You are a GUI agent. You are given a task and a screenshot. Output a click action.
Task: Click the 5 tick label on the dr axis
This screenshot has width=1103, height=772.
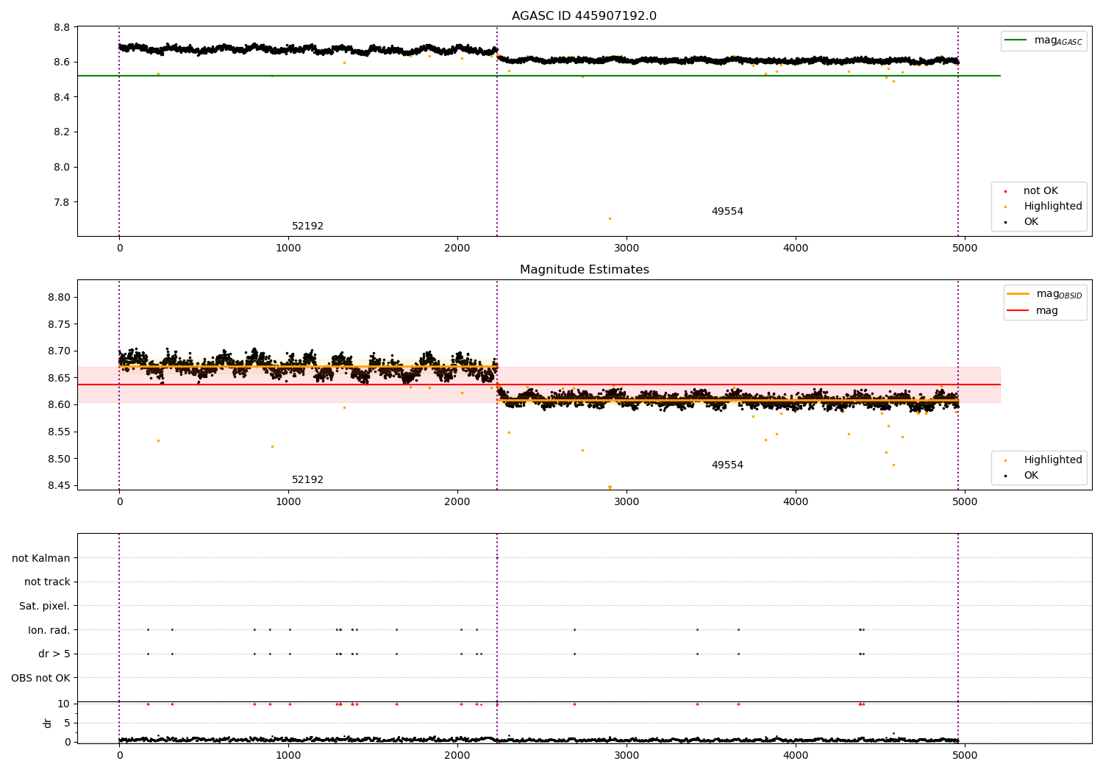67,723
